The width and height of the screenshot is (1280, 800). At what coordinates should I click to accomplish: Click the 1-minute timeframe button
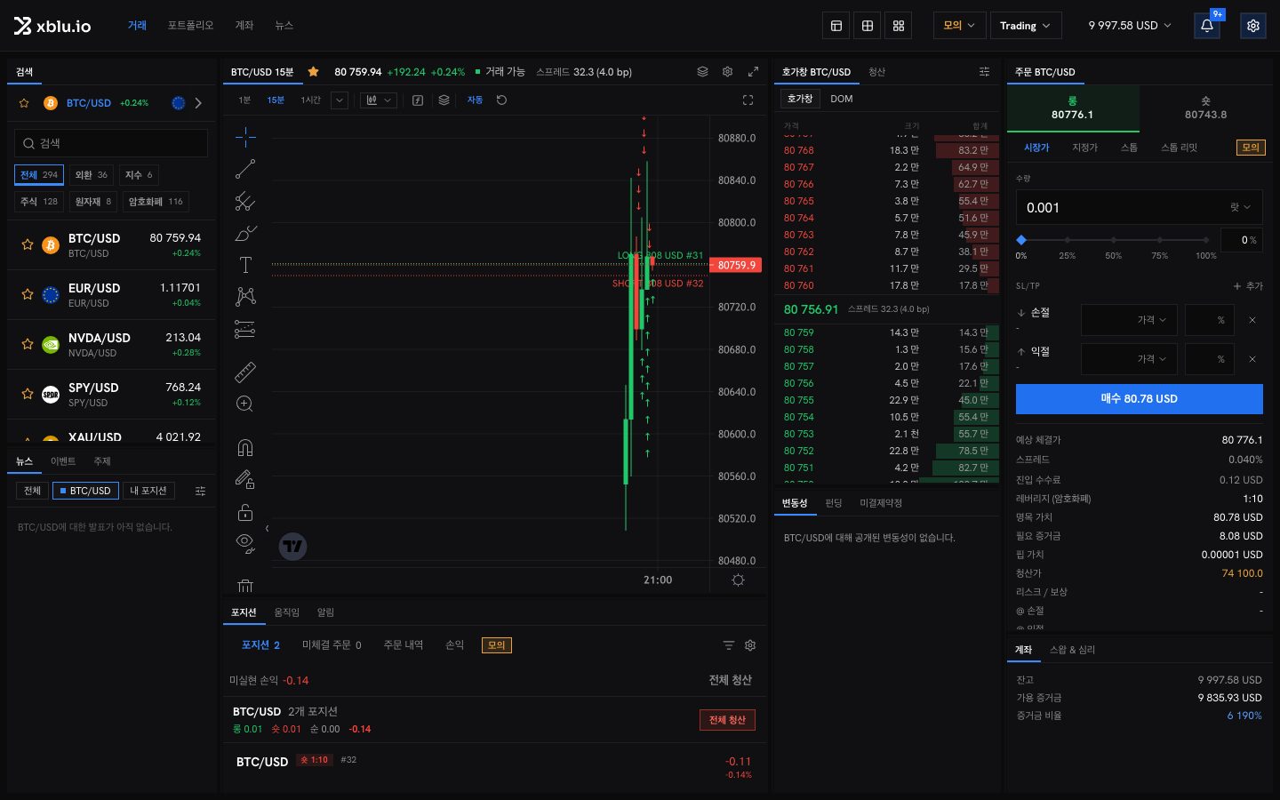coord(244,100)
